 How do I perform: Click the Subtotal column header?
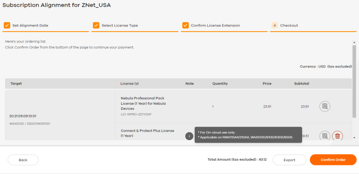point(302,83)
